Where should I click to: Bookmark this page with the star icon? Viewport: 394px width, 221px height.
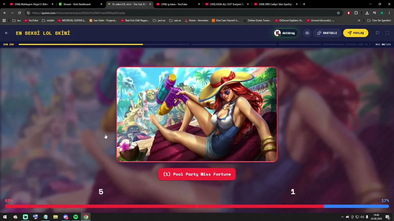click(x=338, y=13)
